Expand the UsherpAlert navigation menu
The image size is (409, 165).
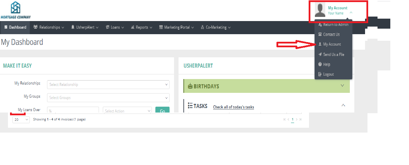click(x=85, y=27)
